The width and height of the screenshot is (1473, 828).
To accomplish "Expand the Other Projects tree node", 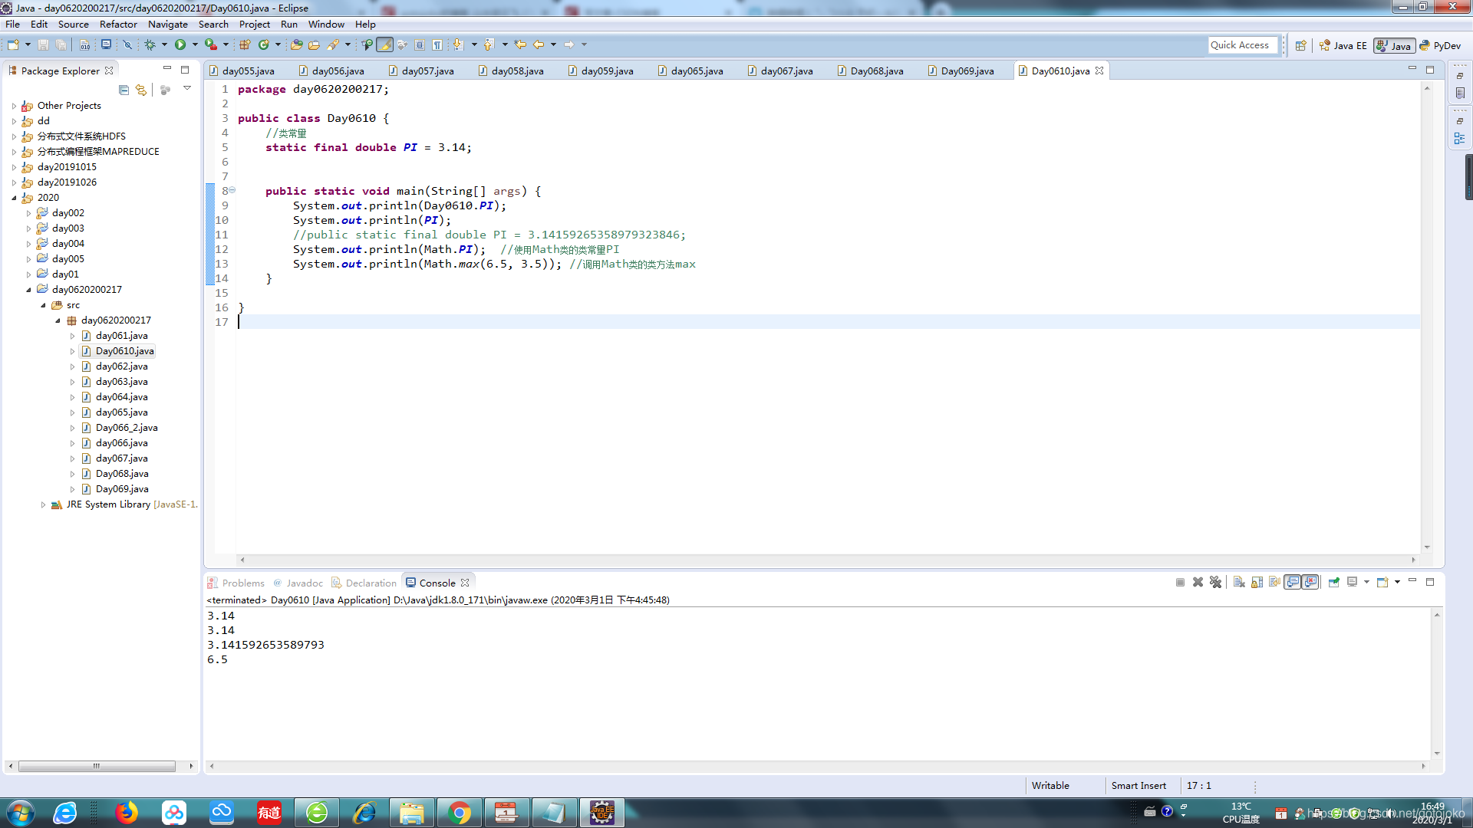I will pyautogui.click(x=14, y=106).
